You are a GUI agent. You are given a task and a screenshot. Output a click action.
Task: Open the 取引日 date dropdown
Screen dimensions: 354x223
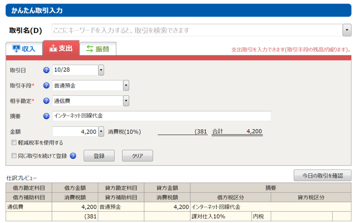[x=101, y=70]
